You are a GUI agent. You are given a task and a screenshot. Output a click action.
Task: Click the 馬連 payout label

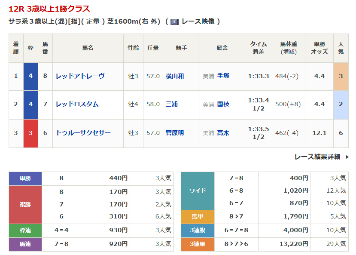click(x=25, y=244)
